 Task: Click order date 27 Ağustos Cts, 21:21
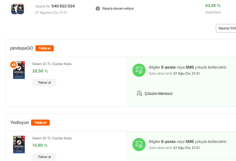tap(51, 13)
